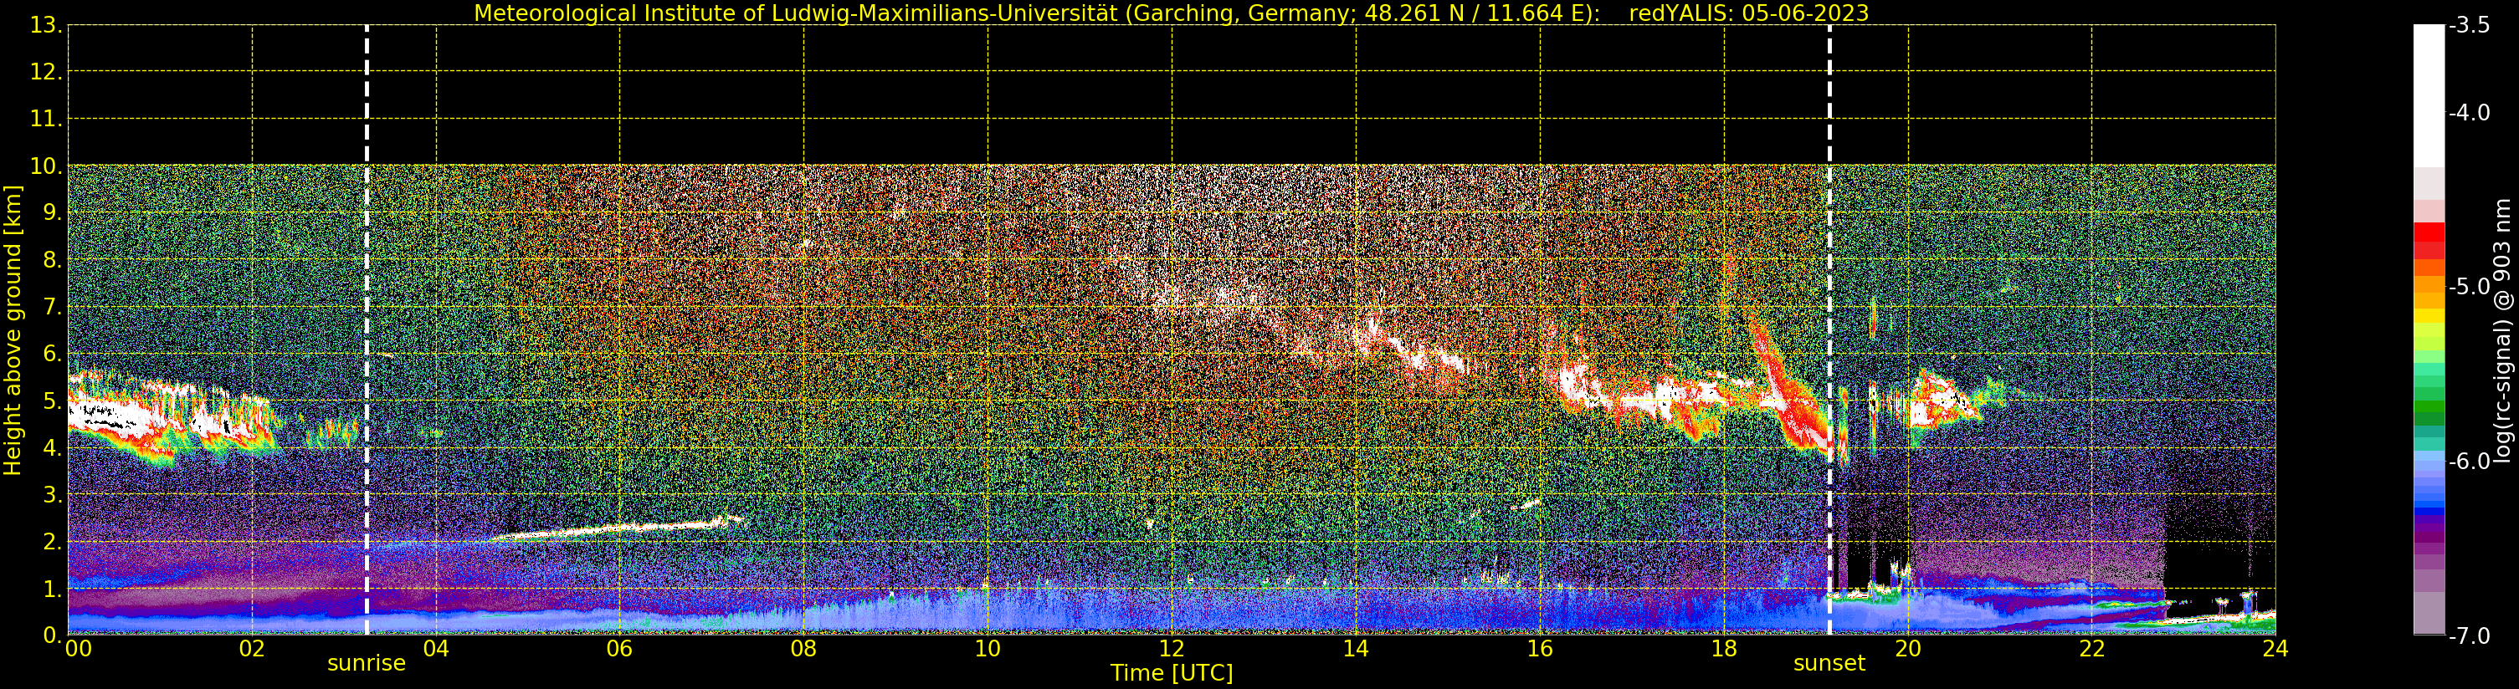Click the '13.' height axis tick
The width and height of the screenshot is (2519, 689).
(46, 25)
